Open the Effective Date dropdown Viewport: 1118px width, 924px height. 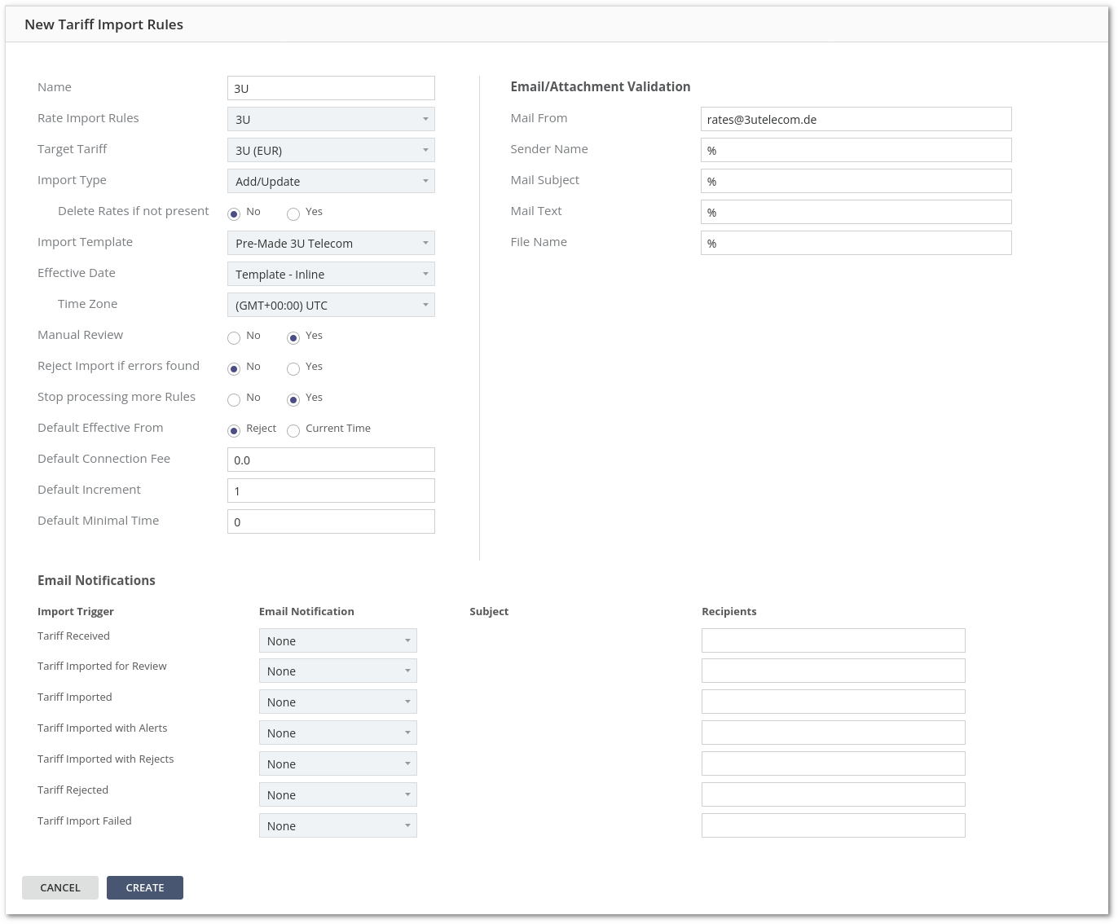tap(331, 274)
